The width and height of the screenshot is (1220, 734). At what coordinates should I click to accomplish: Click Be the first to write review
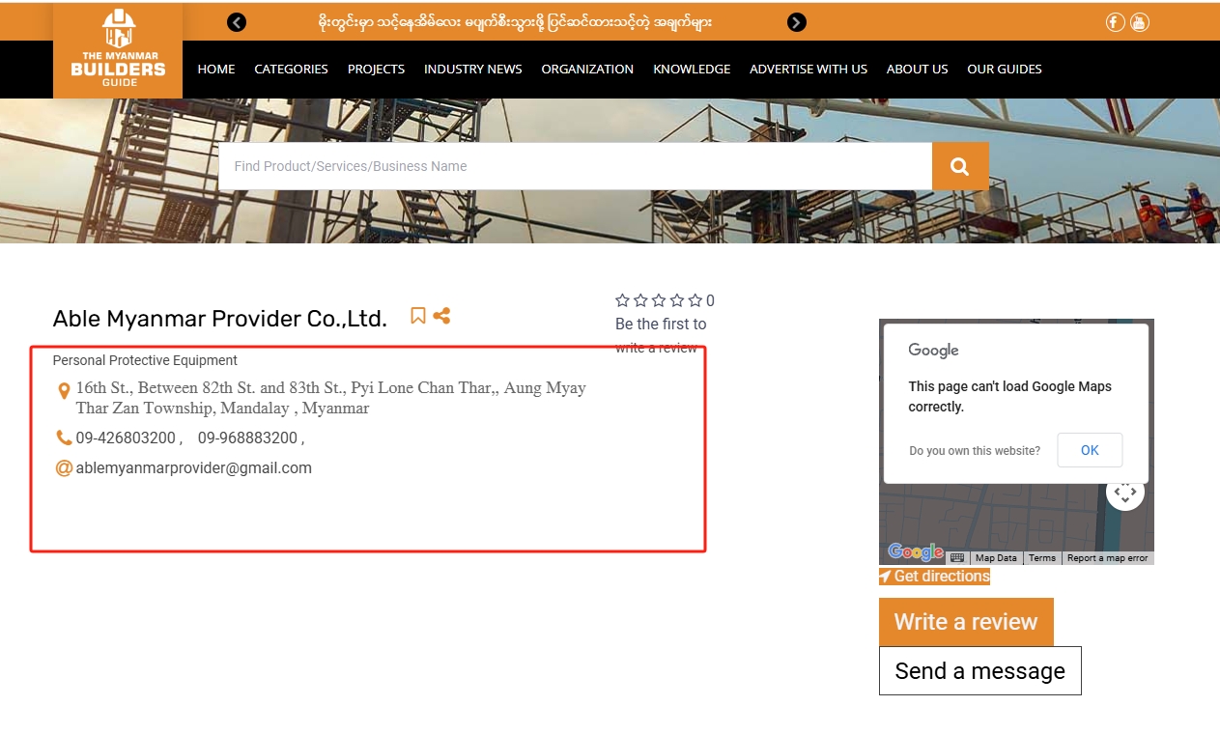tap(661, 335)
